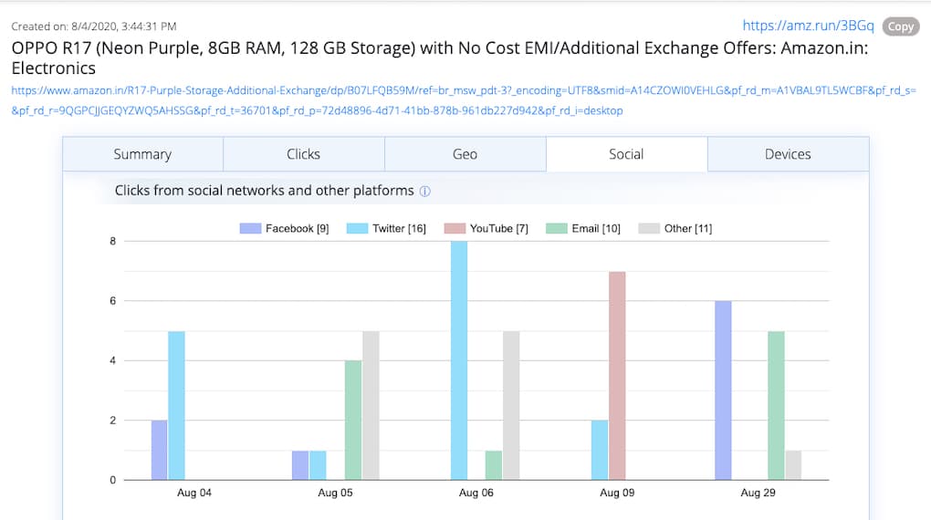Toggle YouTube legend item
This screenshot has width=931, height=520.
tap(486, 228)
